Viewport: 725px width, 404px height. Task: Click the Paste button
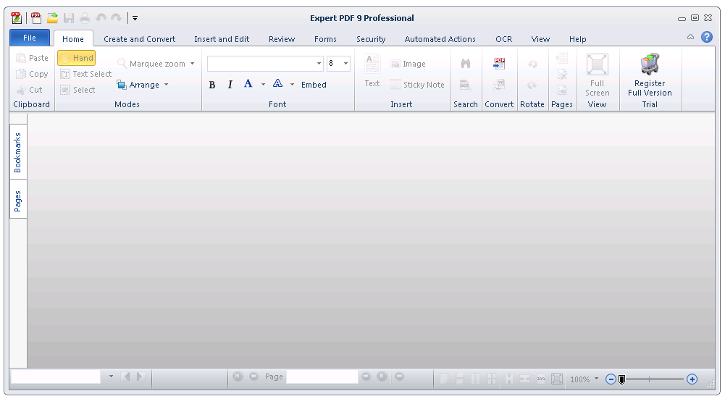pyautogui.click(x=32, y=58)
